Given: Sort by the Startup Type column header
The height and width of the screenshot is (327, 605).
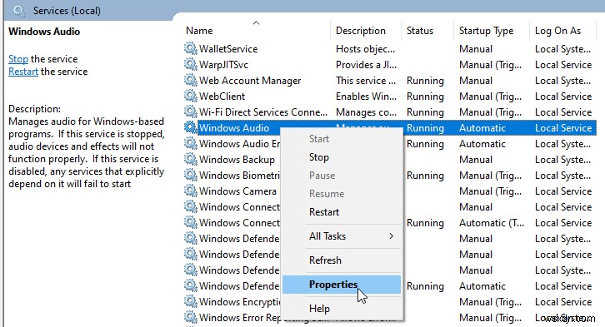Looking at the screenshot, I should point(486,31).
